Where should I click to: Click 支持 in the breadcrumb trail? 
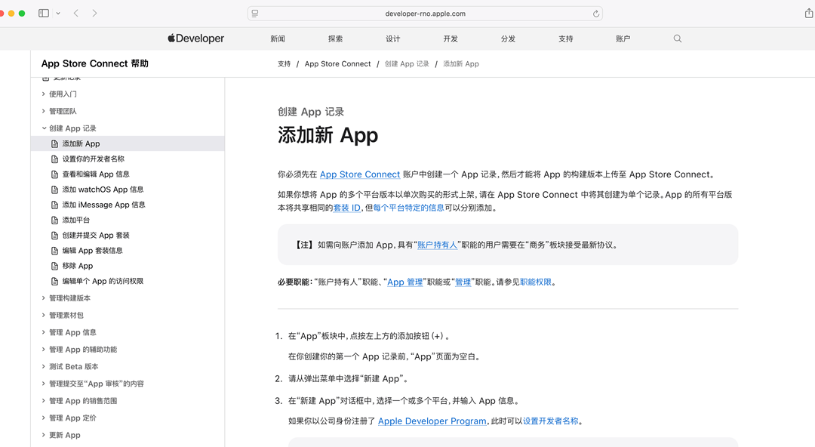click(284, 64)
